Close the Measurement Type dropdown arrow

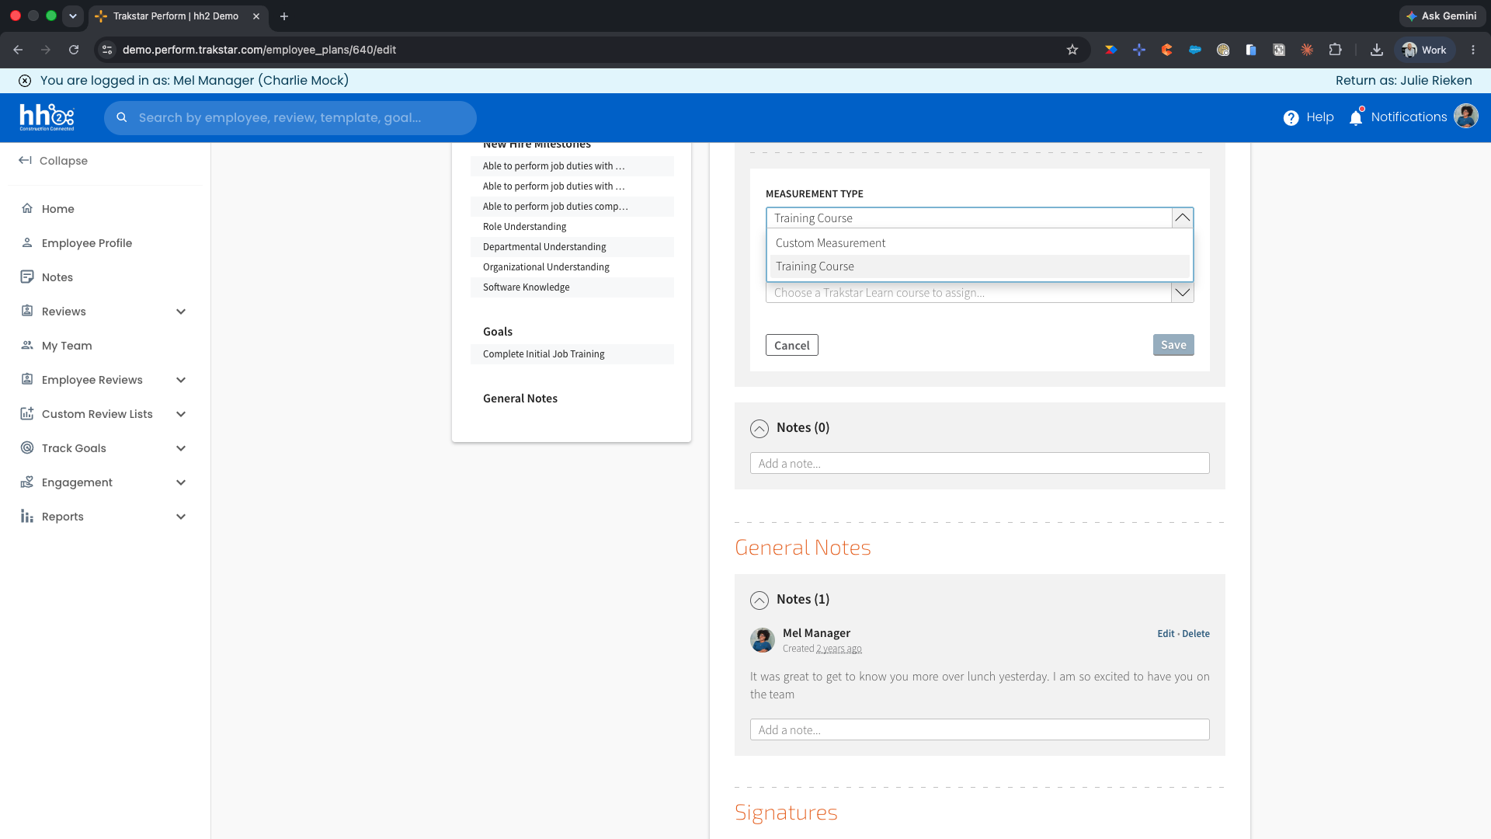[1183, 218]
